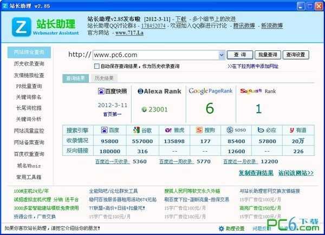Click the Yahoo 雅虎 icon in table header
Image resolution: width=325 pixels, height=235 pixels.
click(168, 130)
